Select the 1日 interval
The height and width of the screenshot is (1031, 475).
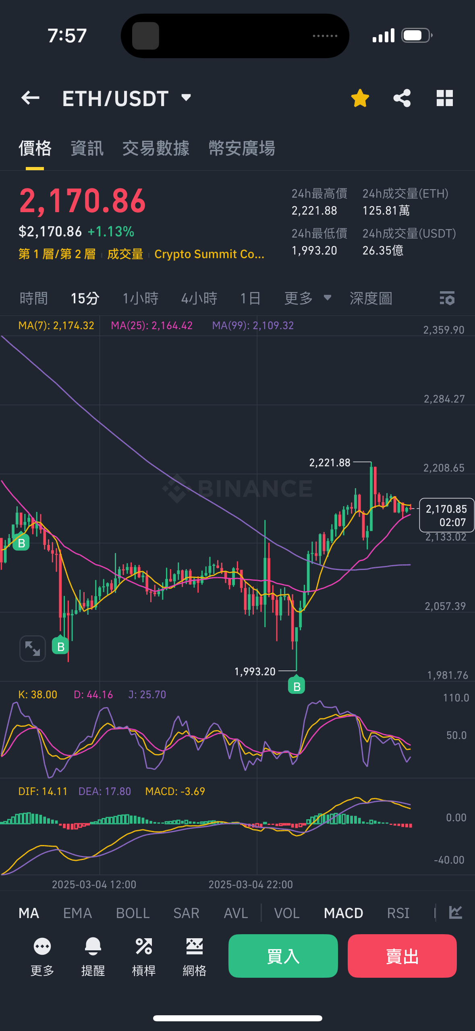tap(250, 298)
